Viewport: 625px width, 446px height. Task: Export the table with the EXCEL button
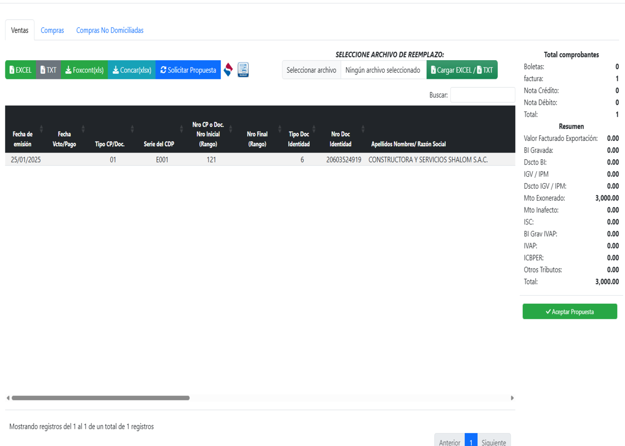coord(21,70)
